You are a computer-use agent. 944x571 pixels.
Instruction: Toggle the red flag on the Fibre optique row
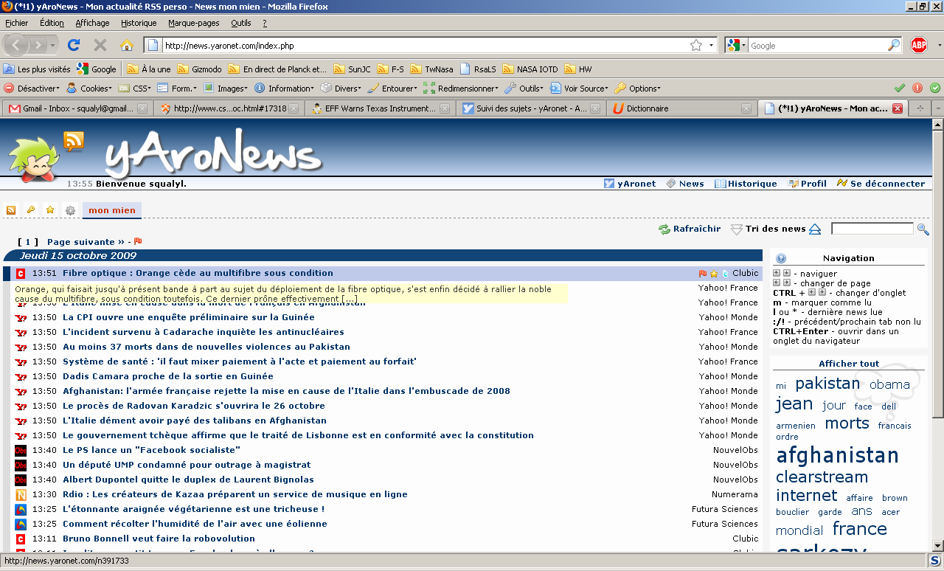click(x=703, y=274)
